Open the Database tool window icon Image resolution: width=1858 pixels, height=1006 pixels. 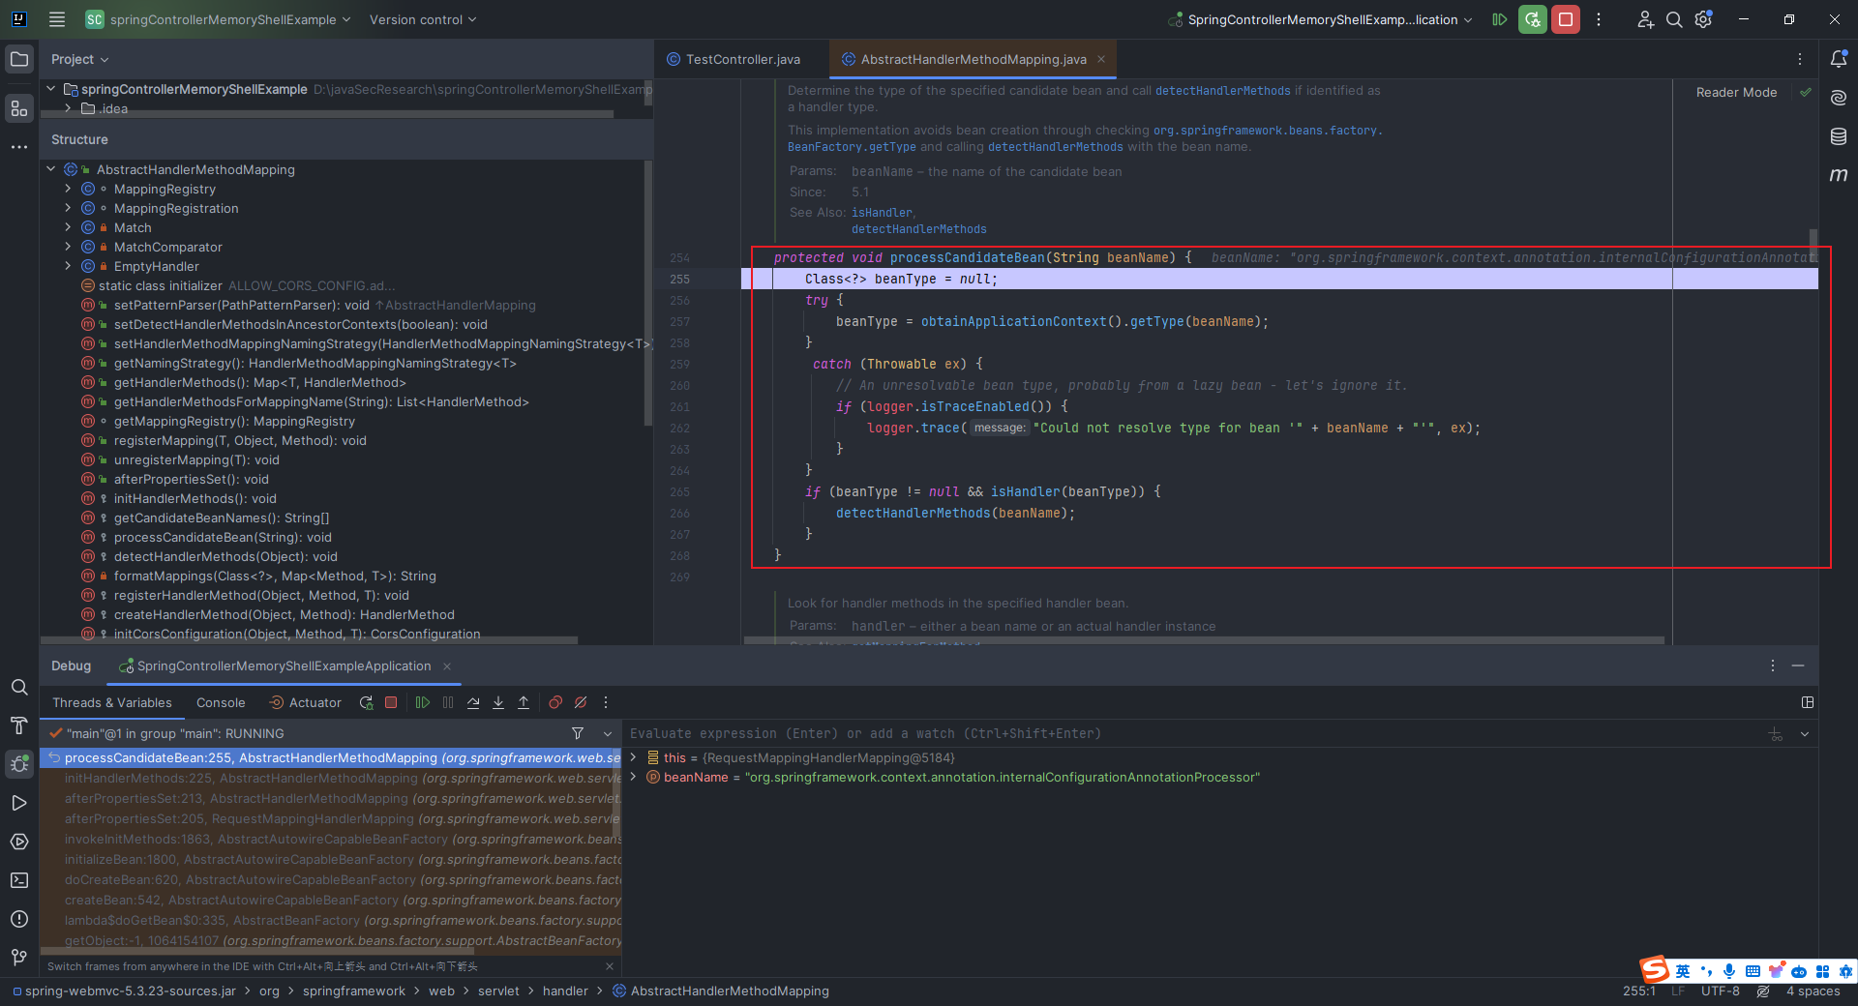point(1839,136)
